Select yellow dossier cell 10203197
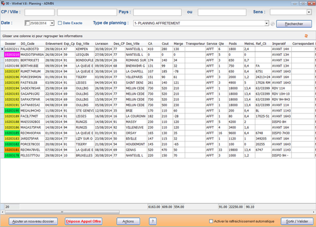 [x=12, y=71]
